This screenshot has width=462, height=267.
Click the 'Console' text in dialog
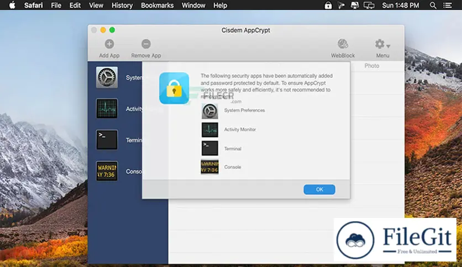(x=233, y=167)
